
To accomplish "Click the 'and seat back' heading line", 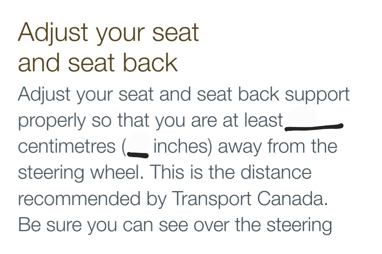I will (x=98, y=62).
